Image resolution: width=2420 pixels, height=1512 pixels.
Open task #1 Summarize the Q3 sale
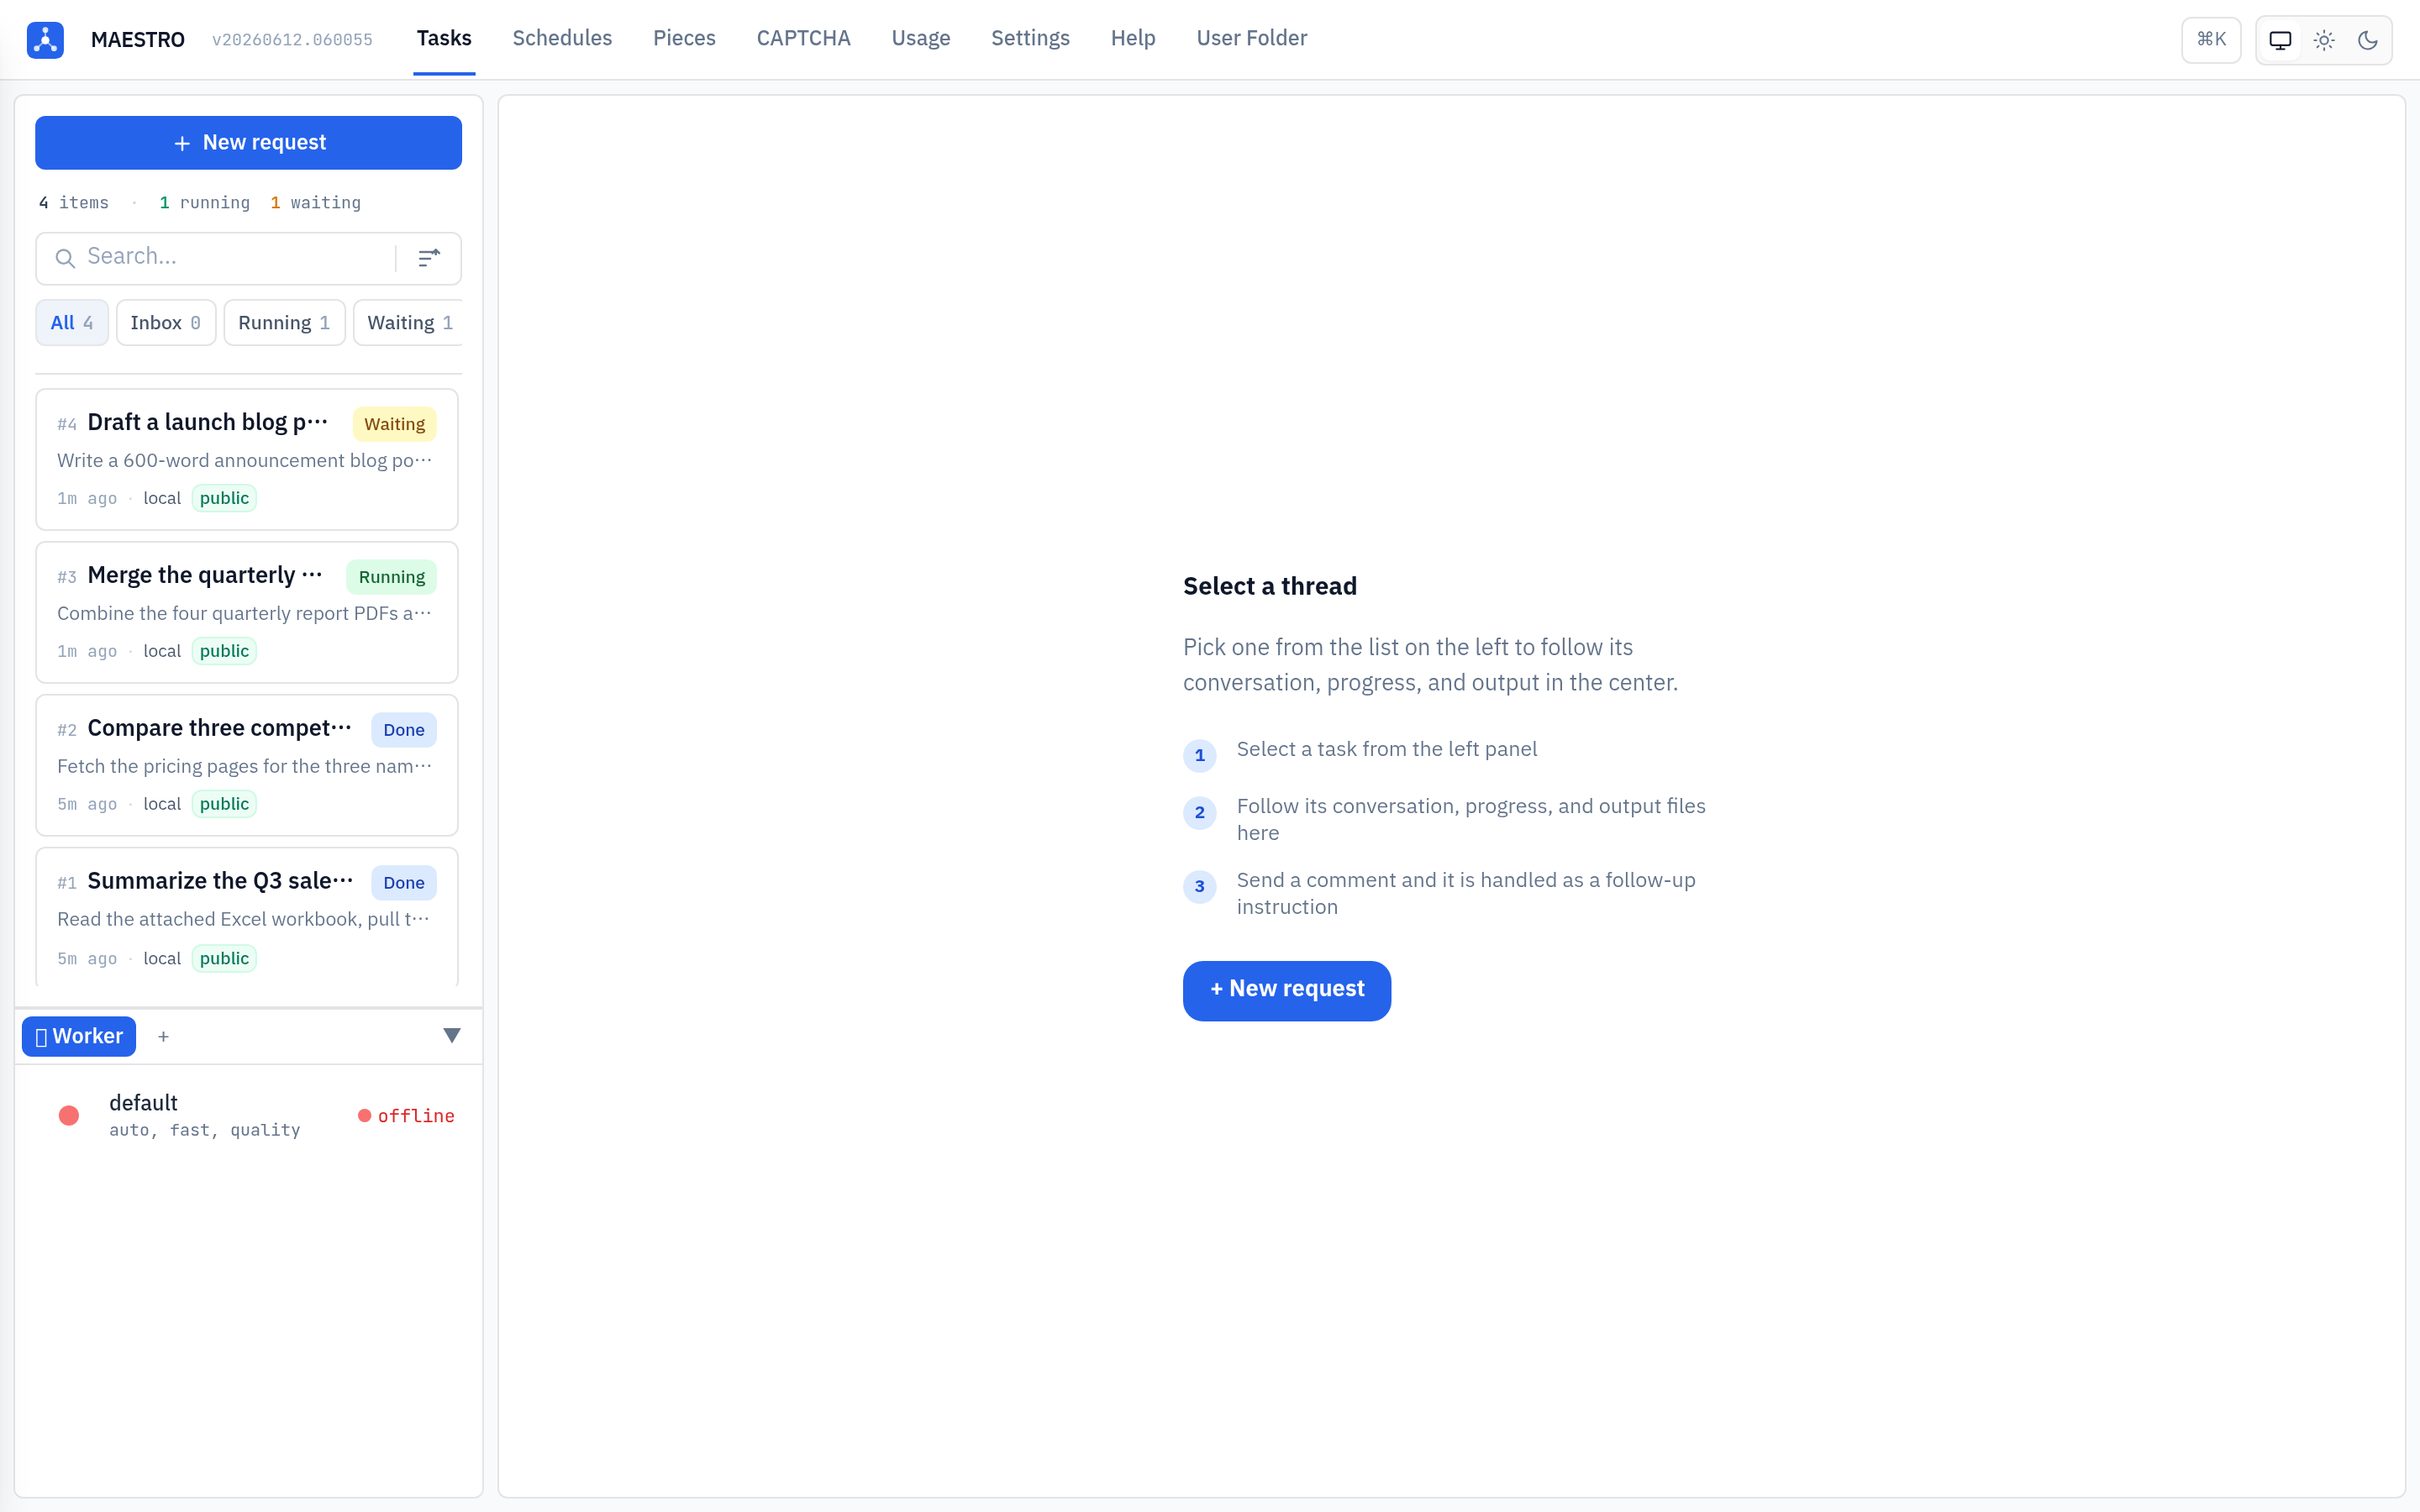click(247, 919)
